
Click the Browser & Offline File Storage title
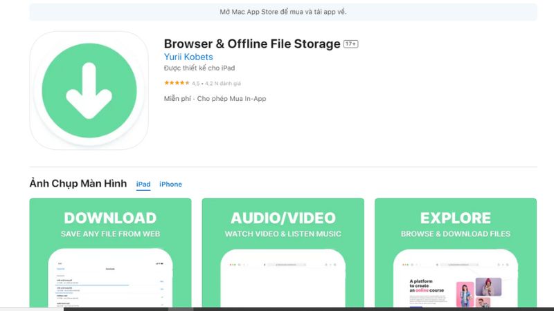[252, 44]
